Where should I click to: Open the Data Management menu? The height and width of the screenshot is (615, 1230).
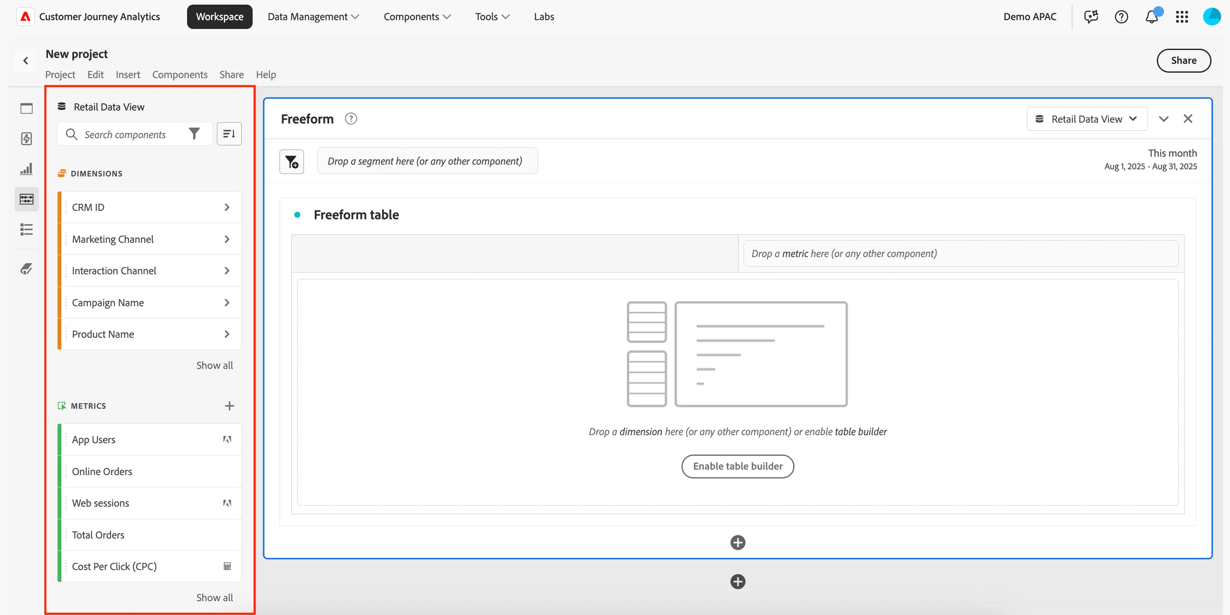pyautogui.click(x=313, y=17)
